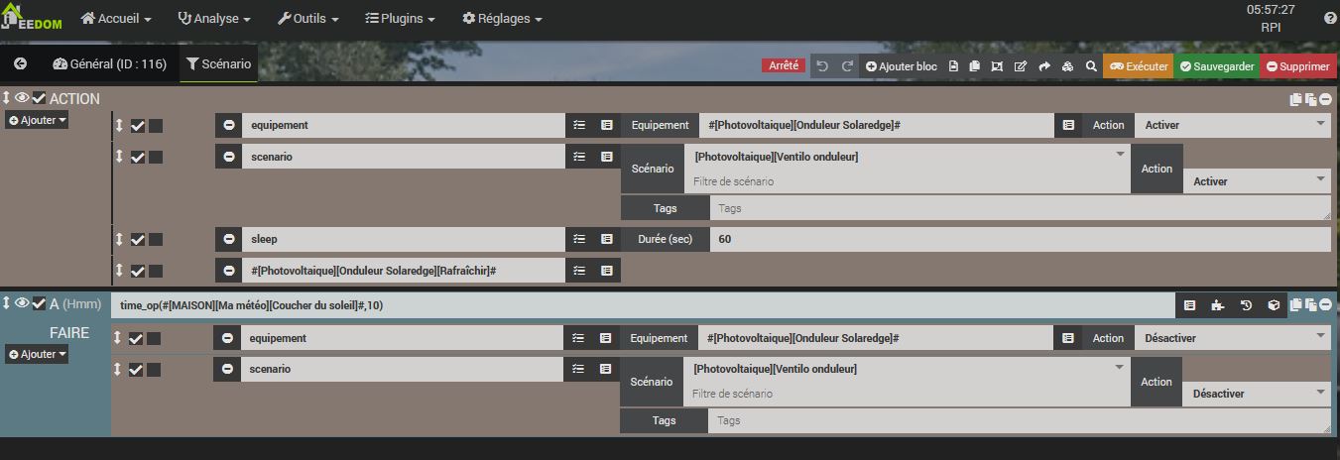This screenshot has height=460, width=1340.
Task: Click the redo arrow in the scenario toolbar
Action: tap(847, 66)
